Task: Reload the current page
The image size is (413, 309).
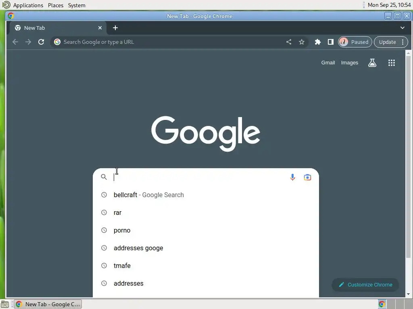Action: [x=41, y=42]
